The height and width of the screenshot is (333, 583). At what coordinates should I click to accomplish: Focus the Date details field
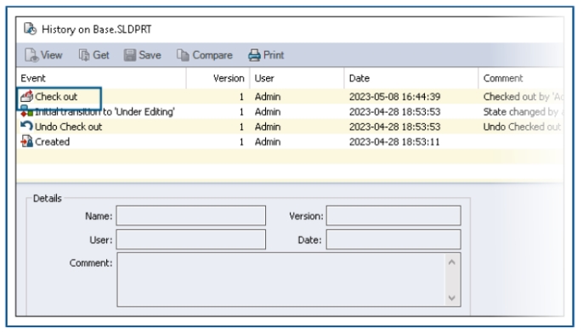coord(393,240)
